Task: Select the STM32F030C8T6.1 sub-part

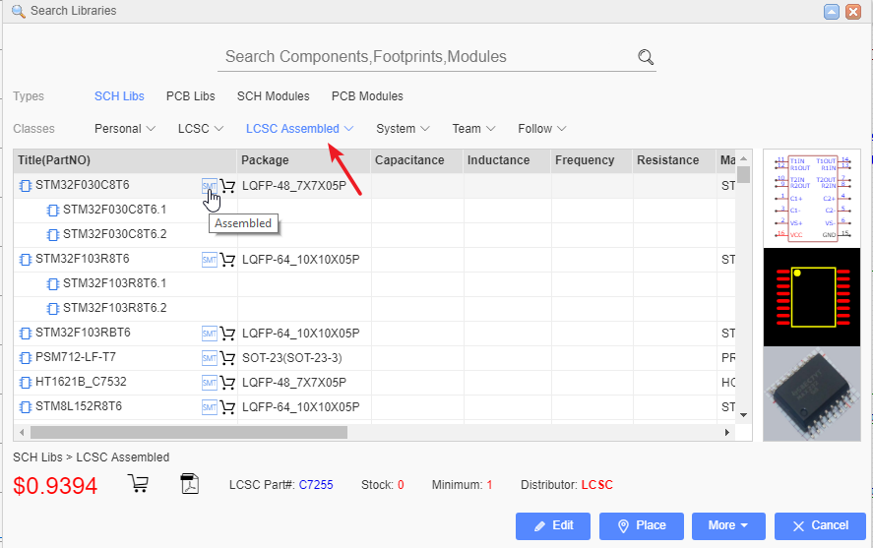Action: [114, 210]
